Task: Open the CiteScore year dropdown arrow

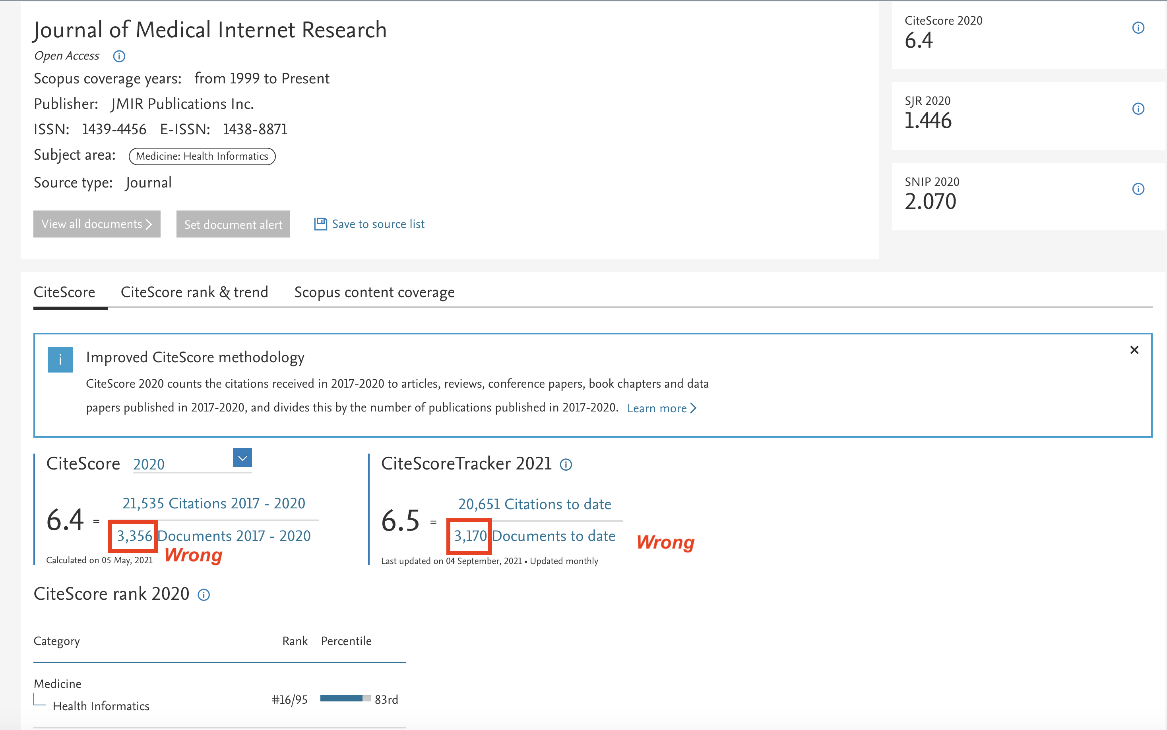Action: point(242,458)
